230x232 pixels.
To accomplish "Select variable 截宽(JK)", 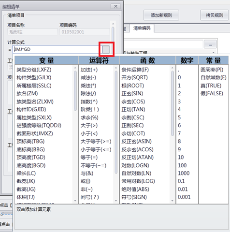I will (26, 181).
